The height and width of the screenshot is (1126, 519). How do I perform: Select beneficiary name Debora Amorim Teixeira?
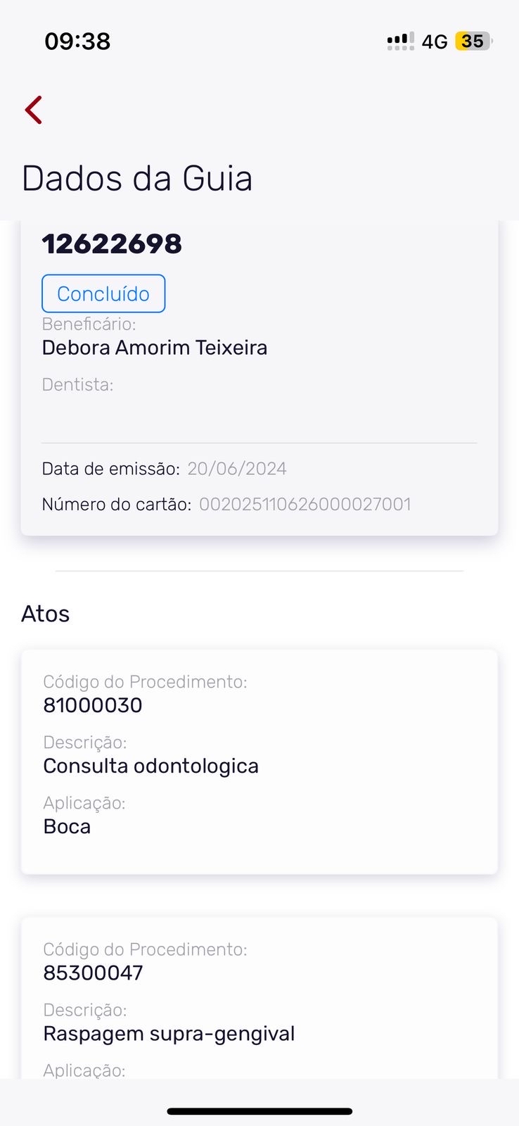[x=155, y=348]
